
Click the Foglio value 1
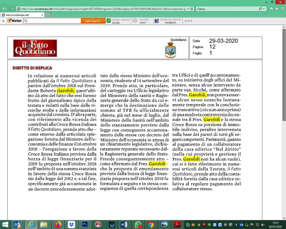tap(211, 53)
